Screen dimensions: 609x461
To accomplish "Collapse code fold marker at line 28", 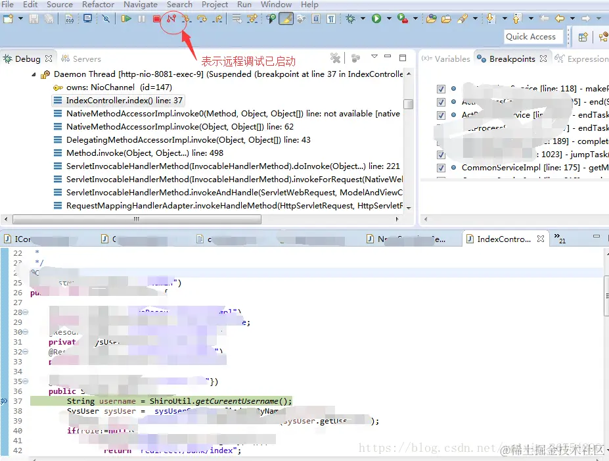I will [25, 312].
